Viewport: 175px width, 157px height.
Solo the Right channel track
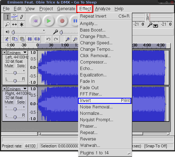tap(21, 102)
